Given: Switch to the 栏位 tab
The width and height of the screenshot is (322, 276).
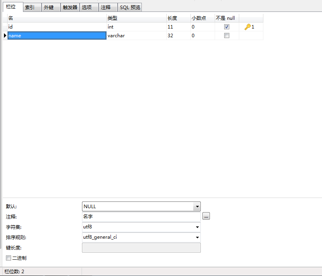Looking at the screenshot, I should click(x=13, y=7).
